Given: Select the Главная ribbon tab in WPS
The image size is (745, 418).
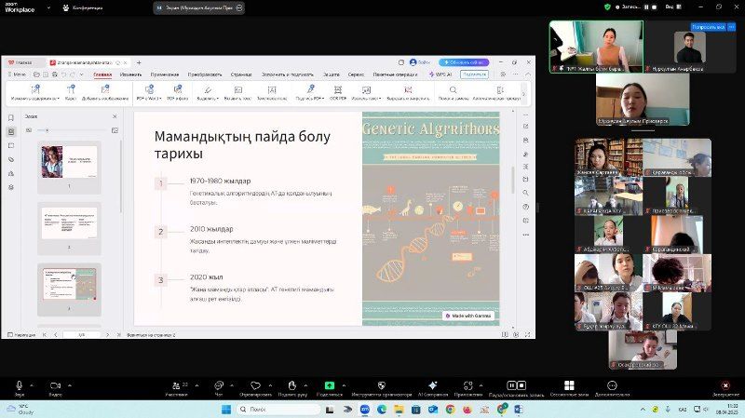Looking at the screenshot, I should point(102,74).
